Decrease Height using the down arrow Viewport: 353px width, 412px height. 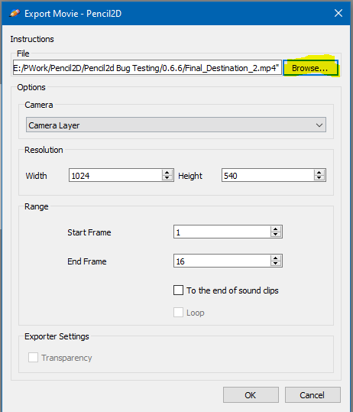[319, 178]
